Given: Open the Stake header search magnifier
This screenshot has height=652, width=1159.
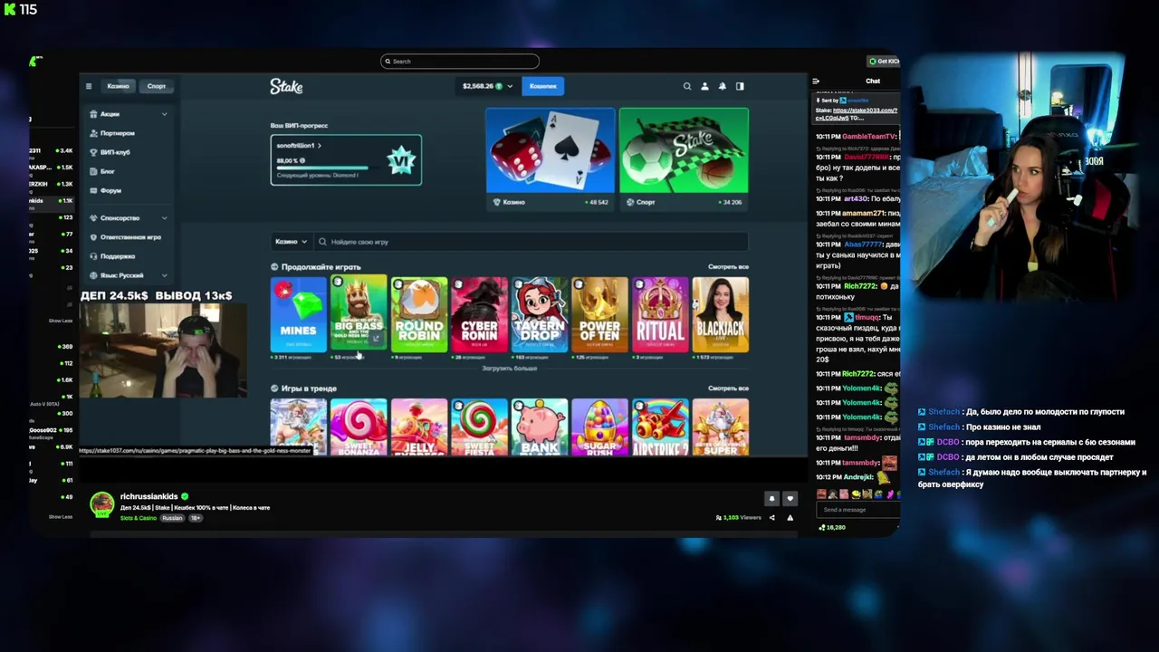Looking at the screenshot, I should [687, 86].
